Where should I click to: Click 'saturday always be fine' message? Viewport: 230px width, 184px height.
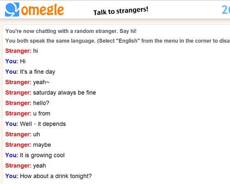[51, 92]
